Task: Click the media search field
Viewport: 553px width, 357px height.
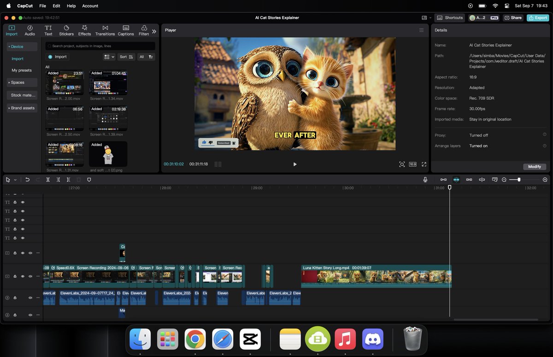Action: [100, 46]
